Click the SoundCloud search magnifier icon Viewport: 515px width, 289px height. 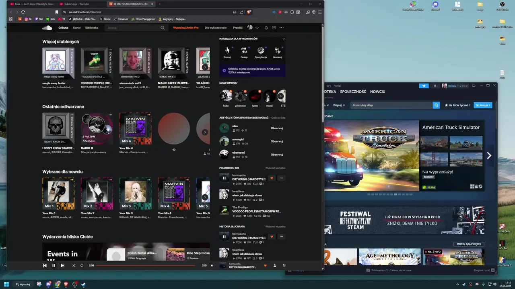click(x=163, y=28)
